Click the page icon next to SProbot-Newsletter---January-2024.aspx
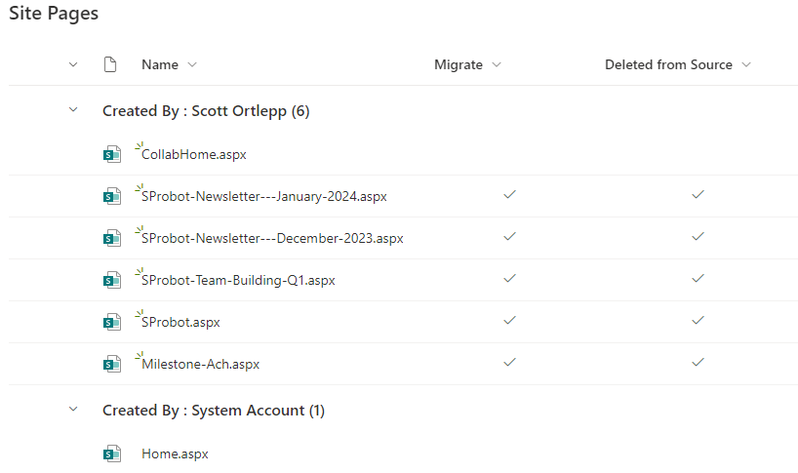This screenshot has height=473, width=798. [112, 196]
